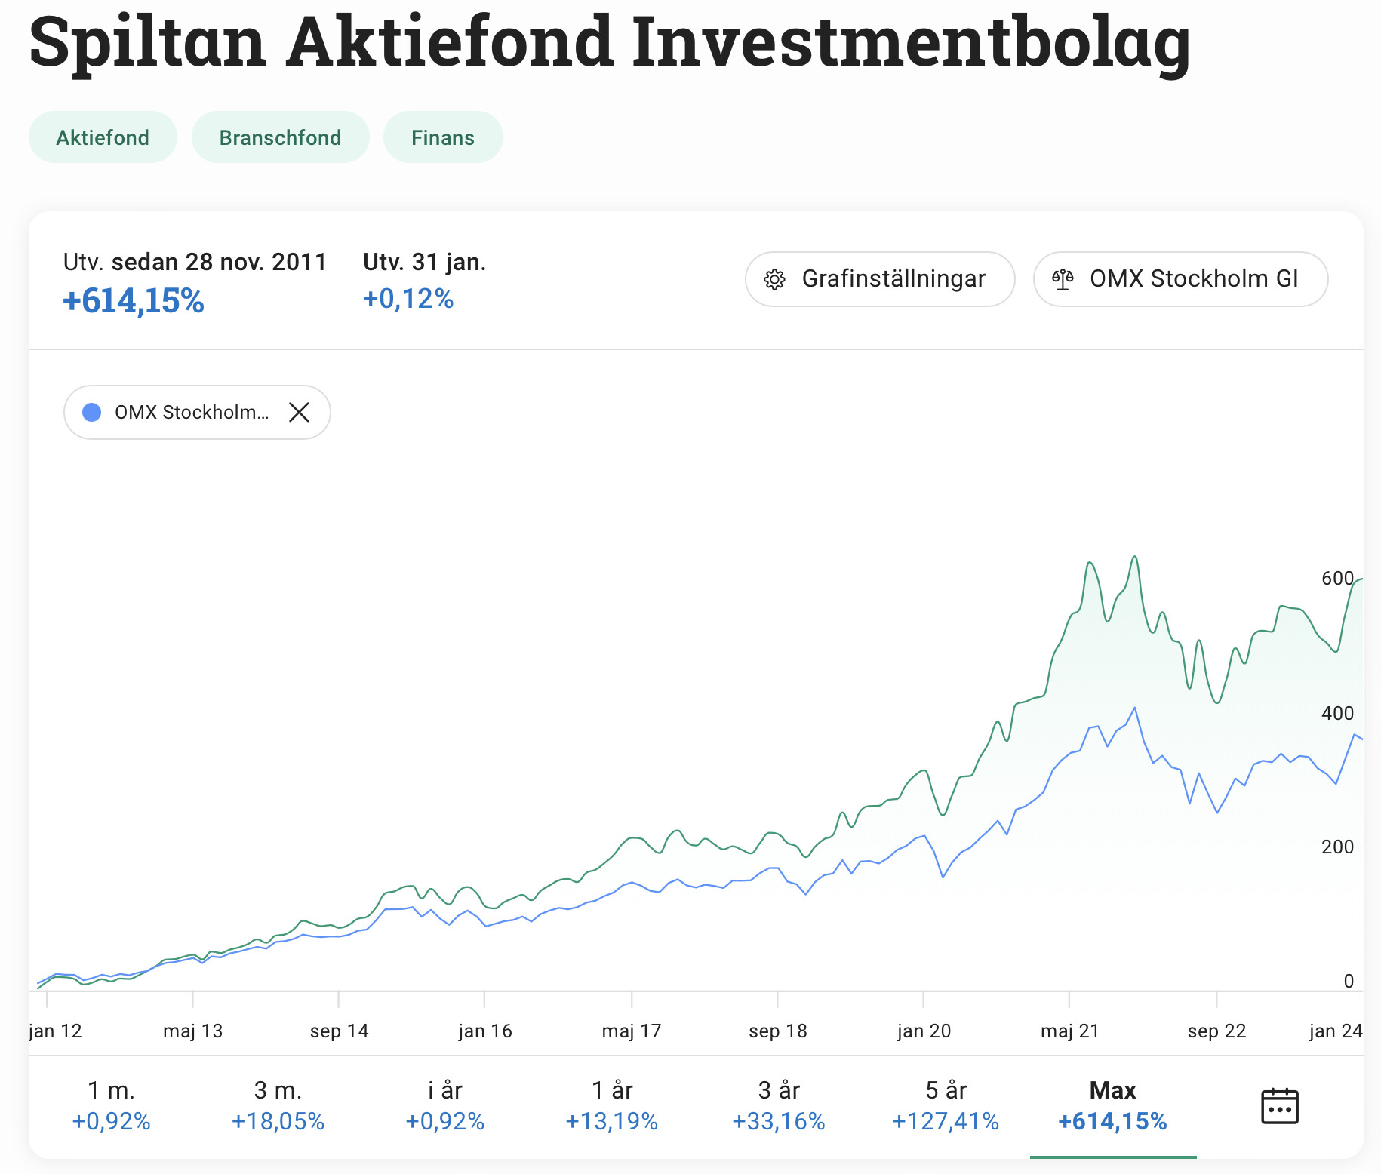Switch to the 3 m. period
Screen dimensions: 1381x1174
tap(278, 1105)
